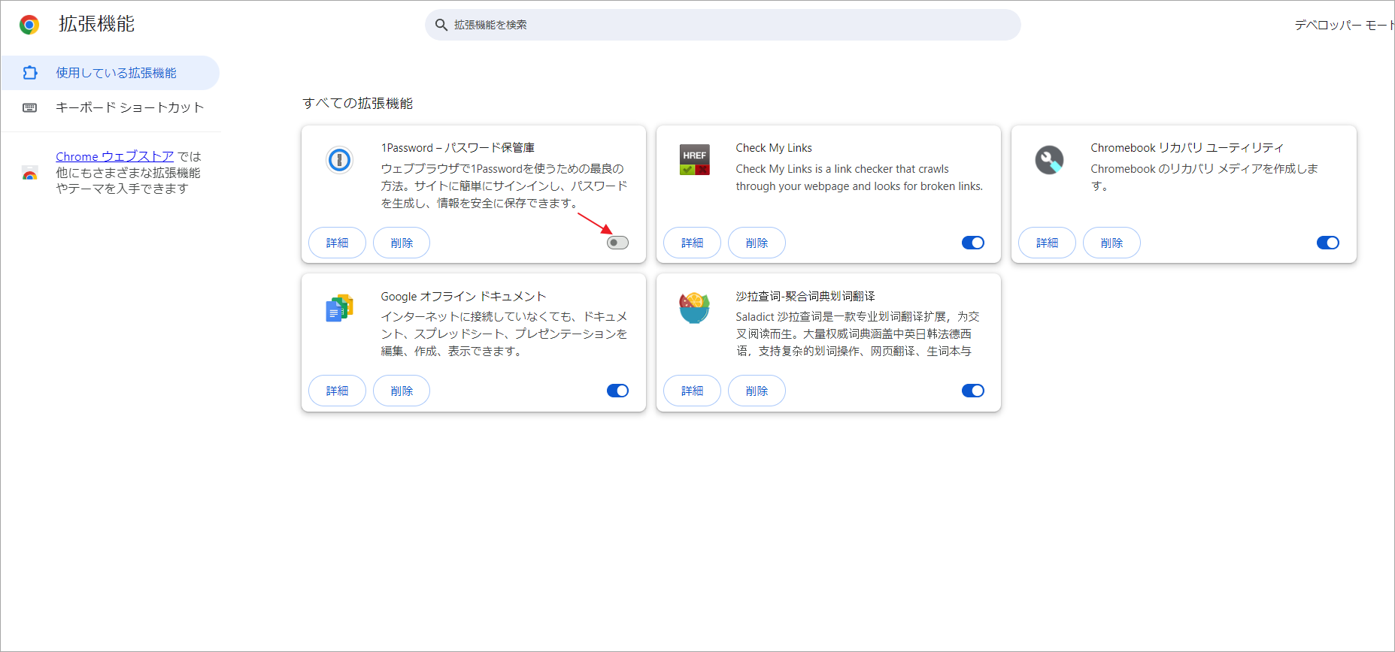Click the Check My Links title text
The height and width of the screenshot is (652, 1395).
774,148
